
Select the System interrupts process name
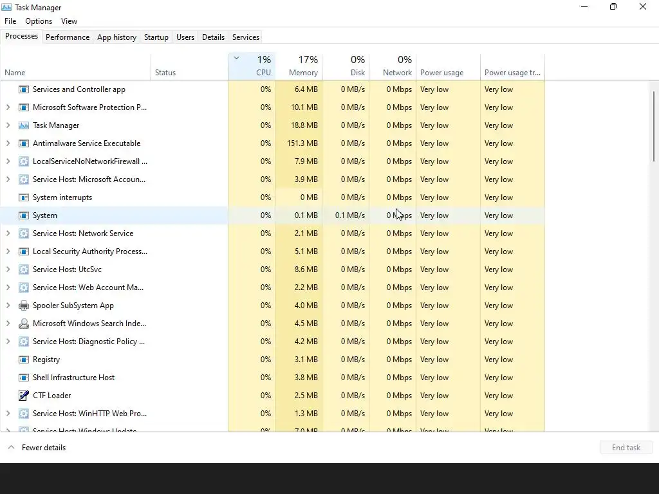tap(62, 198)
